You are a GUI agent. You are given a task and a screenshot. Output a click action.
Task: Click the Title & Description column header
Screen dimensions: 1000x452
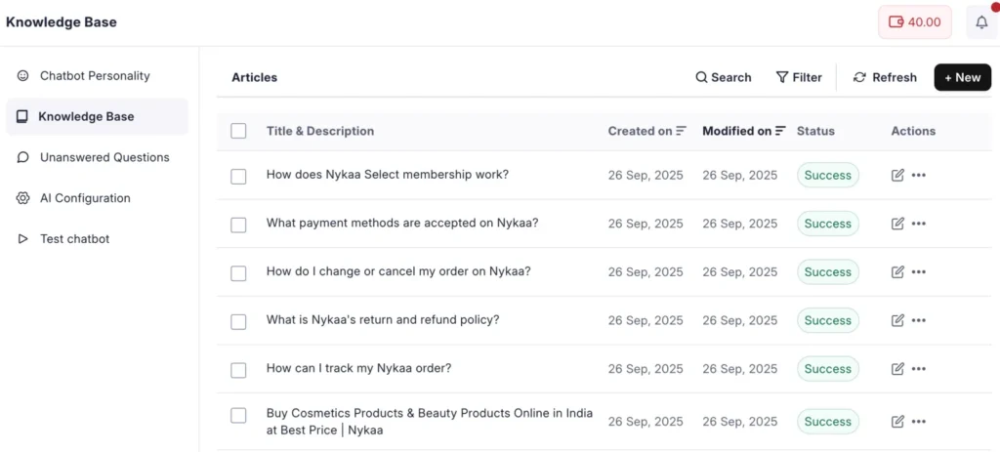[320, 132]
